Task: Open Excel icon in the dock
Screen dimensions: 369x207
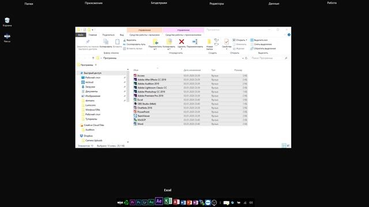Action: pos(168,201)
